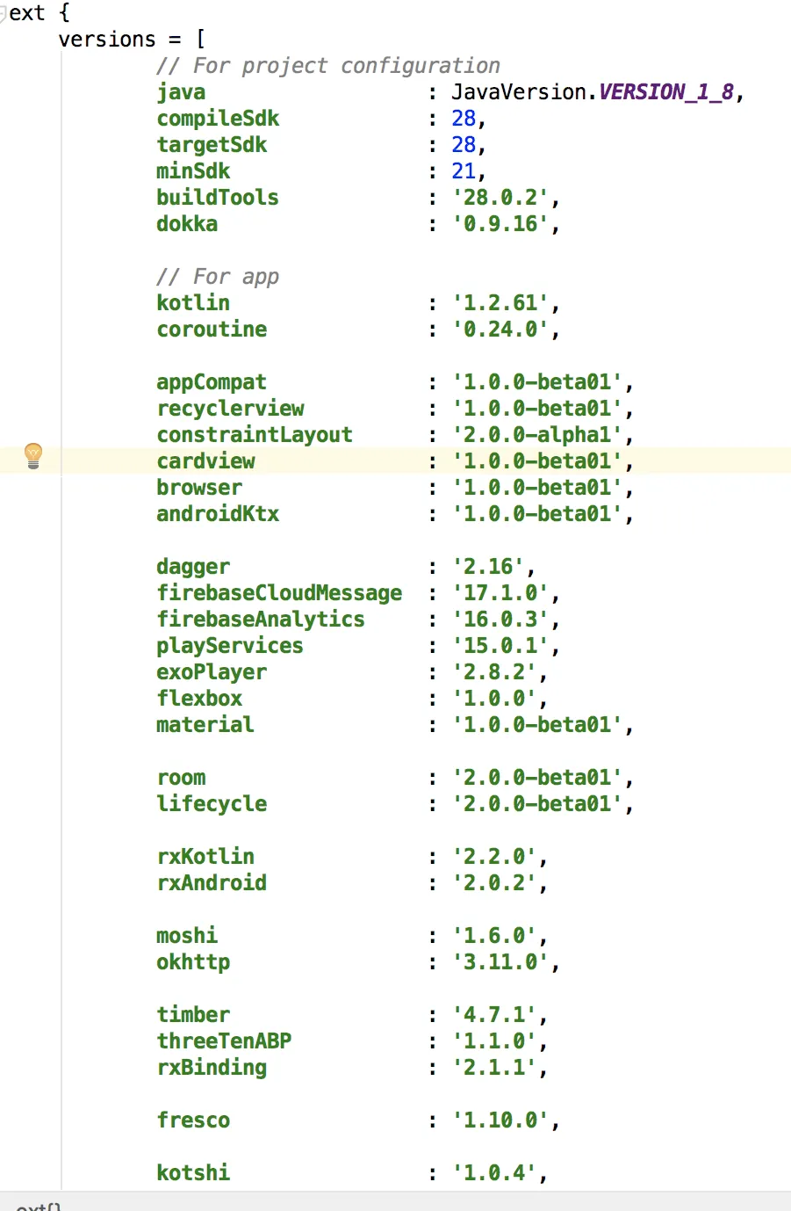Click kotlin value '1.2.61'
Image resolution: width=791 pixels, height=1211 pixels.
pos(500,303)
